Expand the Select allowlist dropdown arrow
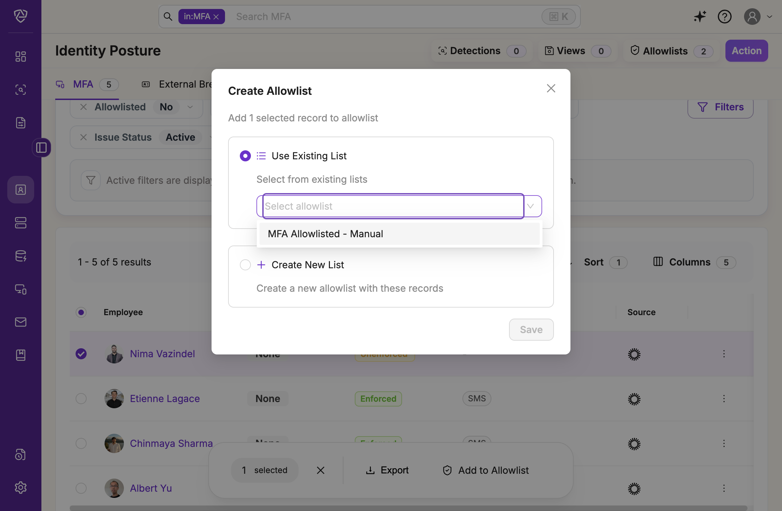This screenshot has height=511, width=782. [x=531, y=206]
